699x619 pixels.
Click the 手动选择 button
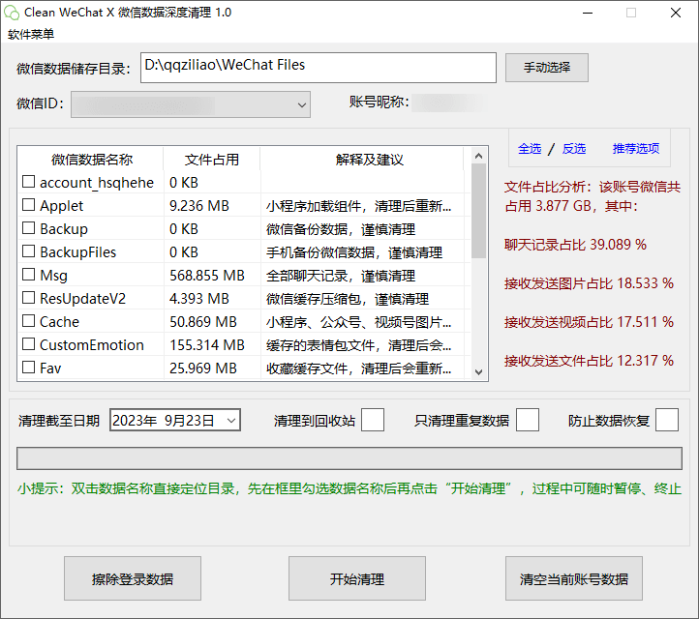pyautogui.click(x=546, y=68)
